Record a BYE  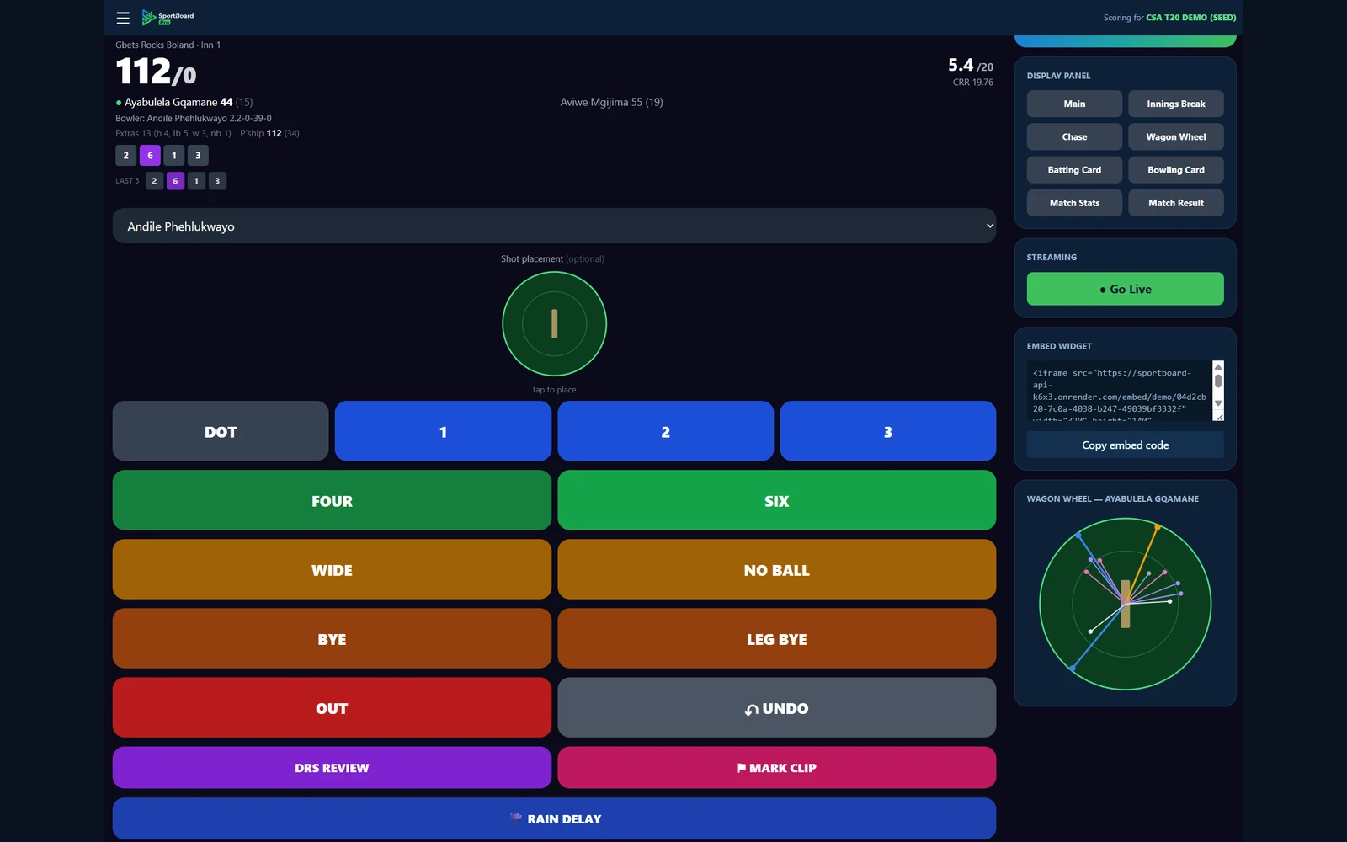[x=332, y=638]
